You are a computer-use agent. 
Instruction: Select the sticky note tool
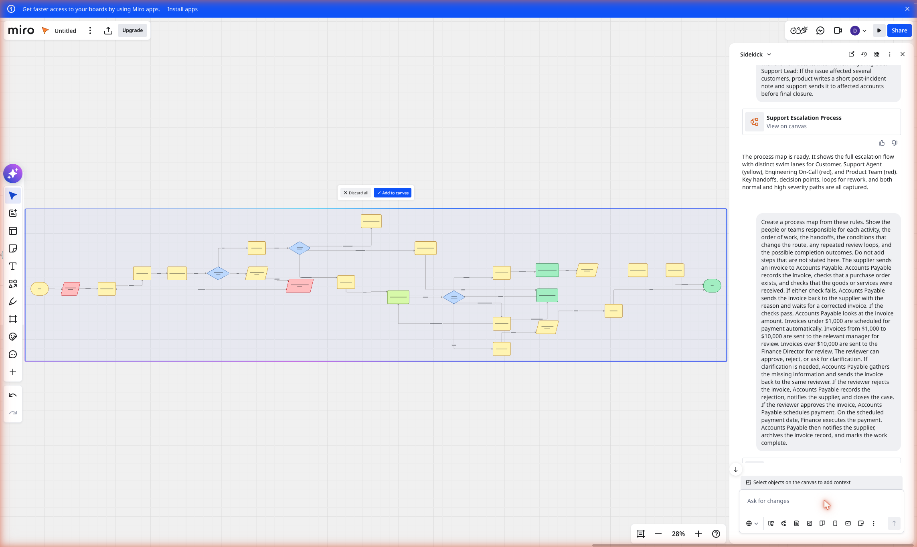point(13,248)
